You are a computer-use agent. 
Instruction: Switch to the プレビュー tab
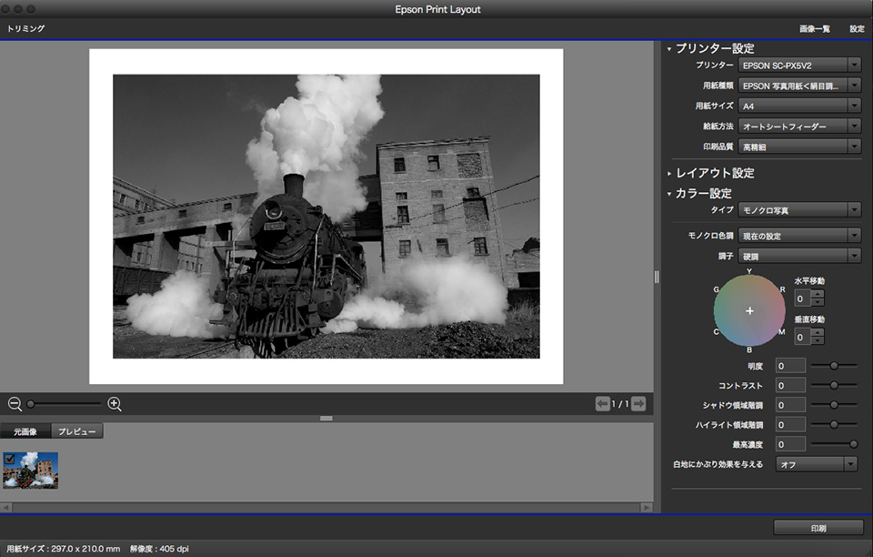tap(77, 431)
